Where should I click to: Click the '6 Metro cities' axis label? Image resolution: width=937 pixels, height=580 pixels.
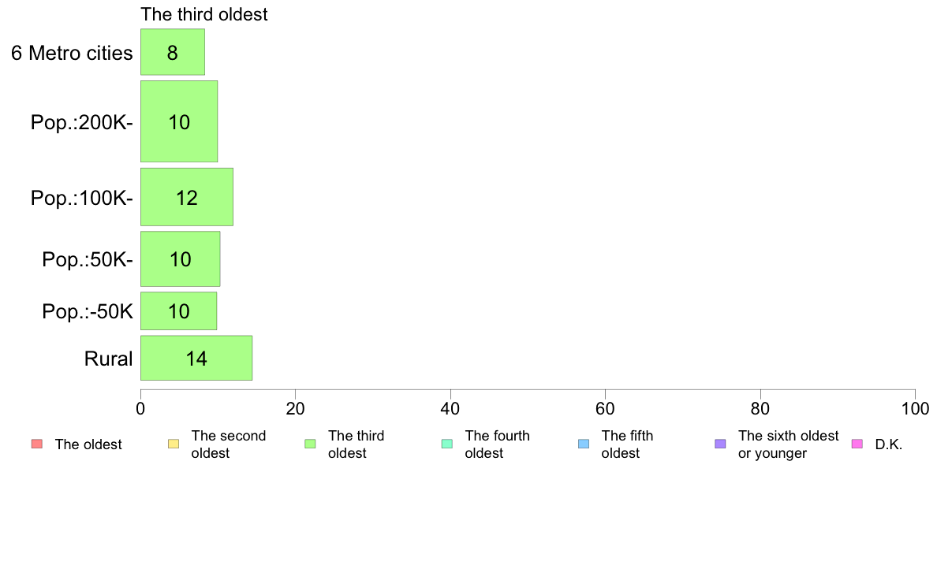pyautogui.click(x=72, y=53)
